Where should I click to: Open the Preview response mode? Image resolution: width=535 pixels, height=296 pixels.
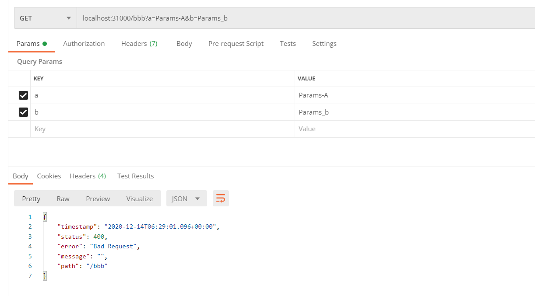click(98, 198)
